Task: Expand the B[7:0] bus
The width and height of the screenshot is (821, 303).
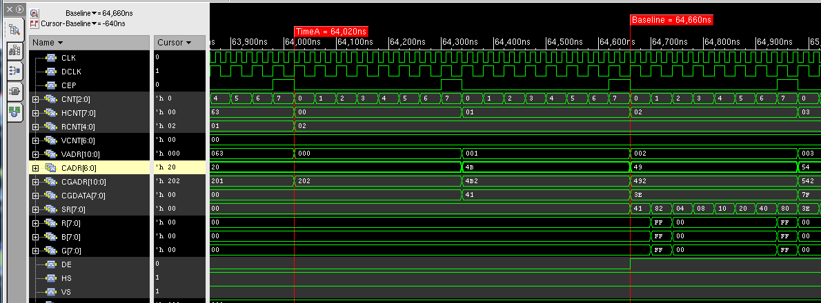Action: coord(36,237)
